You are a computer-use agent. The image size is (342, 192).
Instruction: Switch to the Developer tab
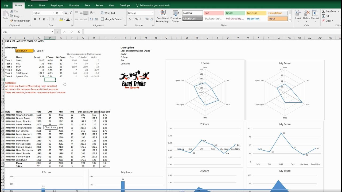[x=125, y=5]
